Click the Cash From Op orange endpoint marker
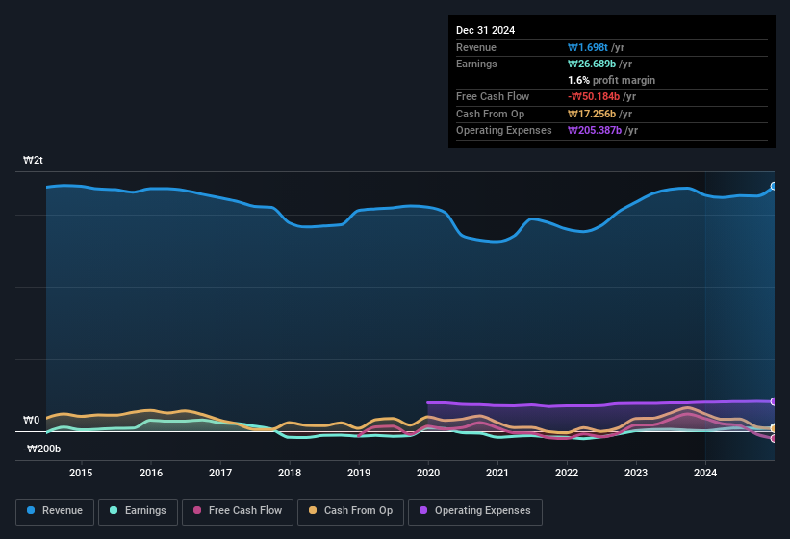This screenshot has width=790, height=539. click(774, 428)
